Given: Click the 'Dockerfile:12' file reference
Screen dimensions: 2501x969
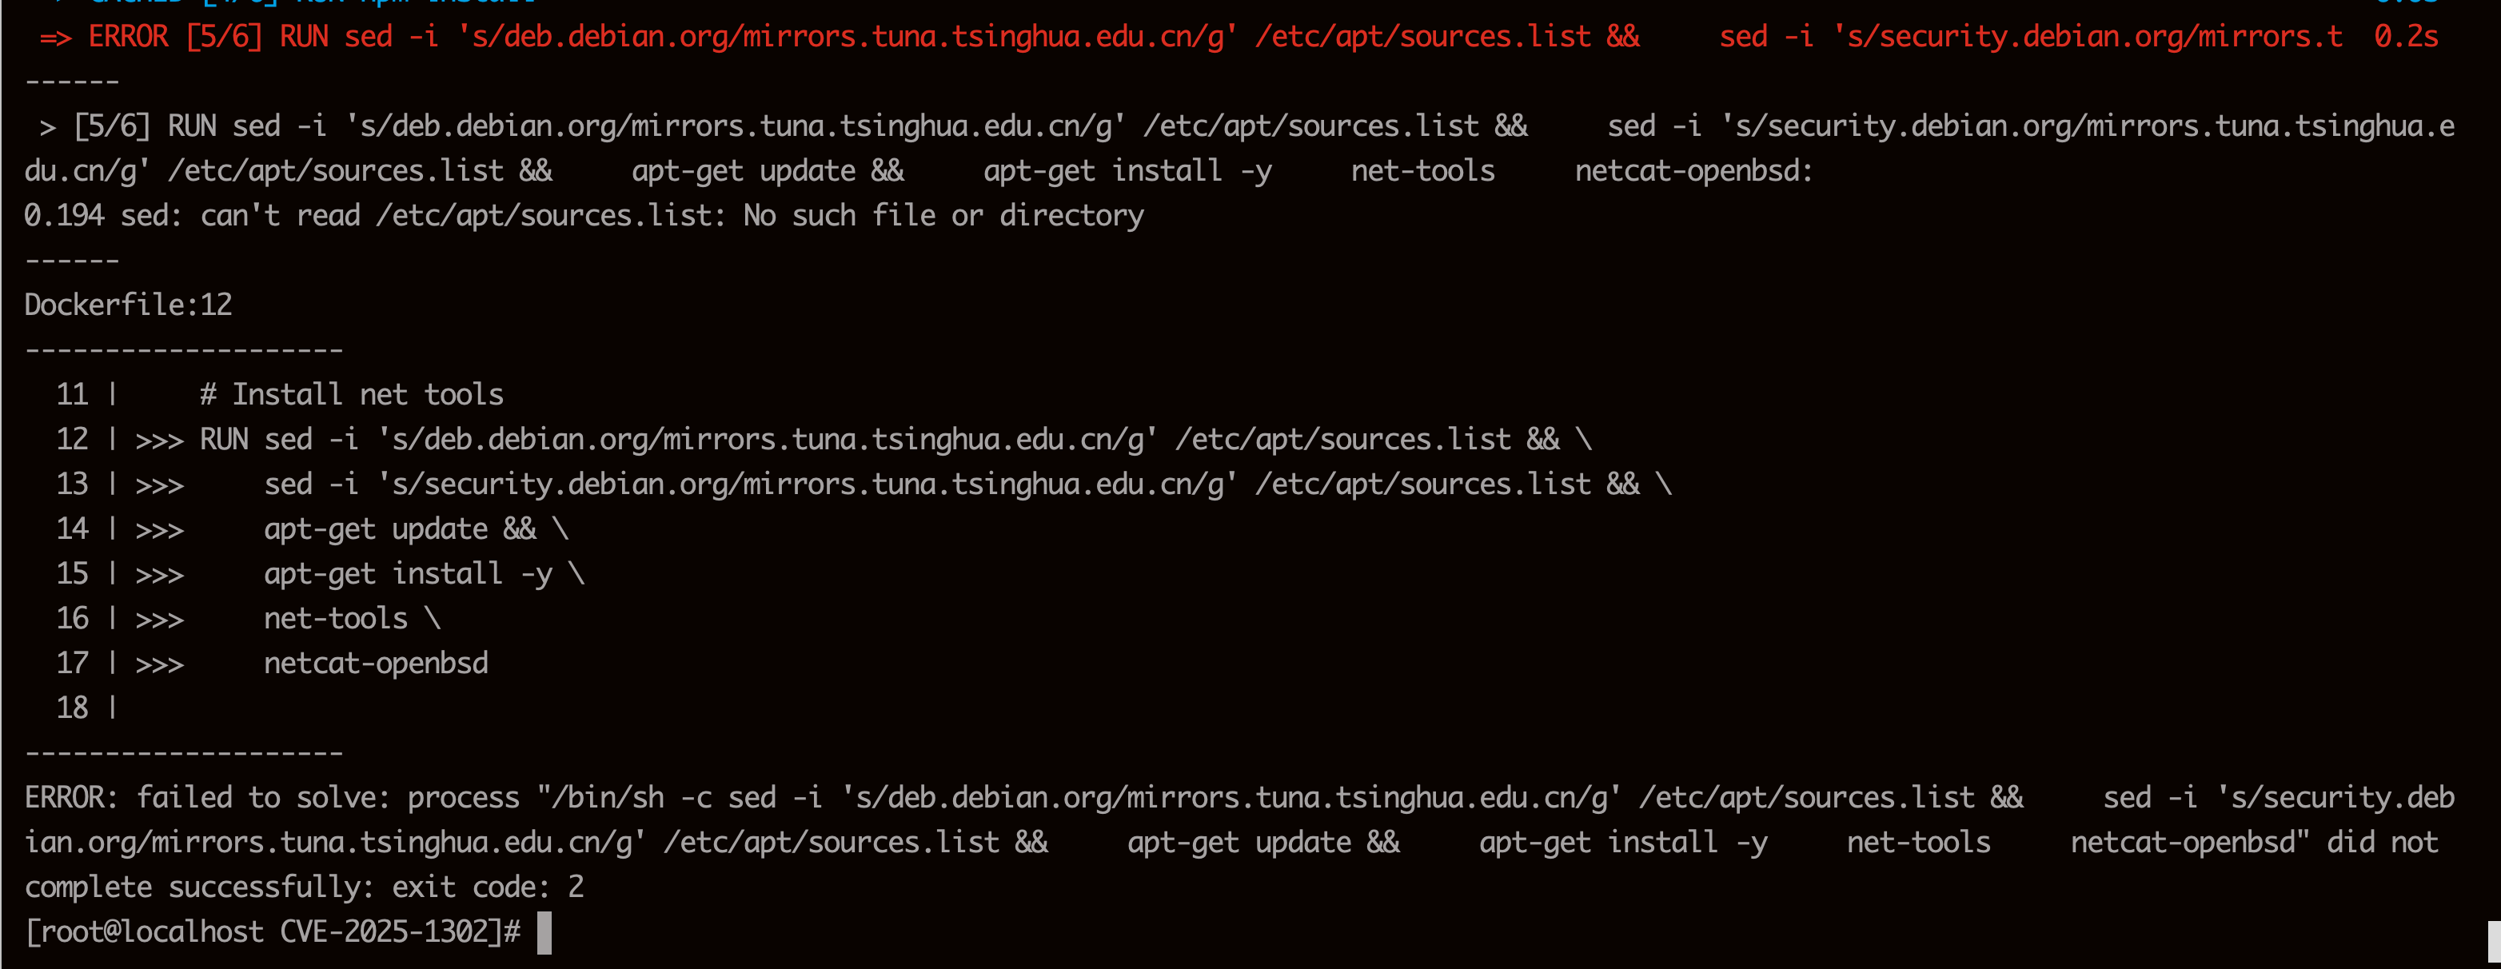Looking at the screenshot, I should [128, 305].
